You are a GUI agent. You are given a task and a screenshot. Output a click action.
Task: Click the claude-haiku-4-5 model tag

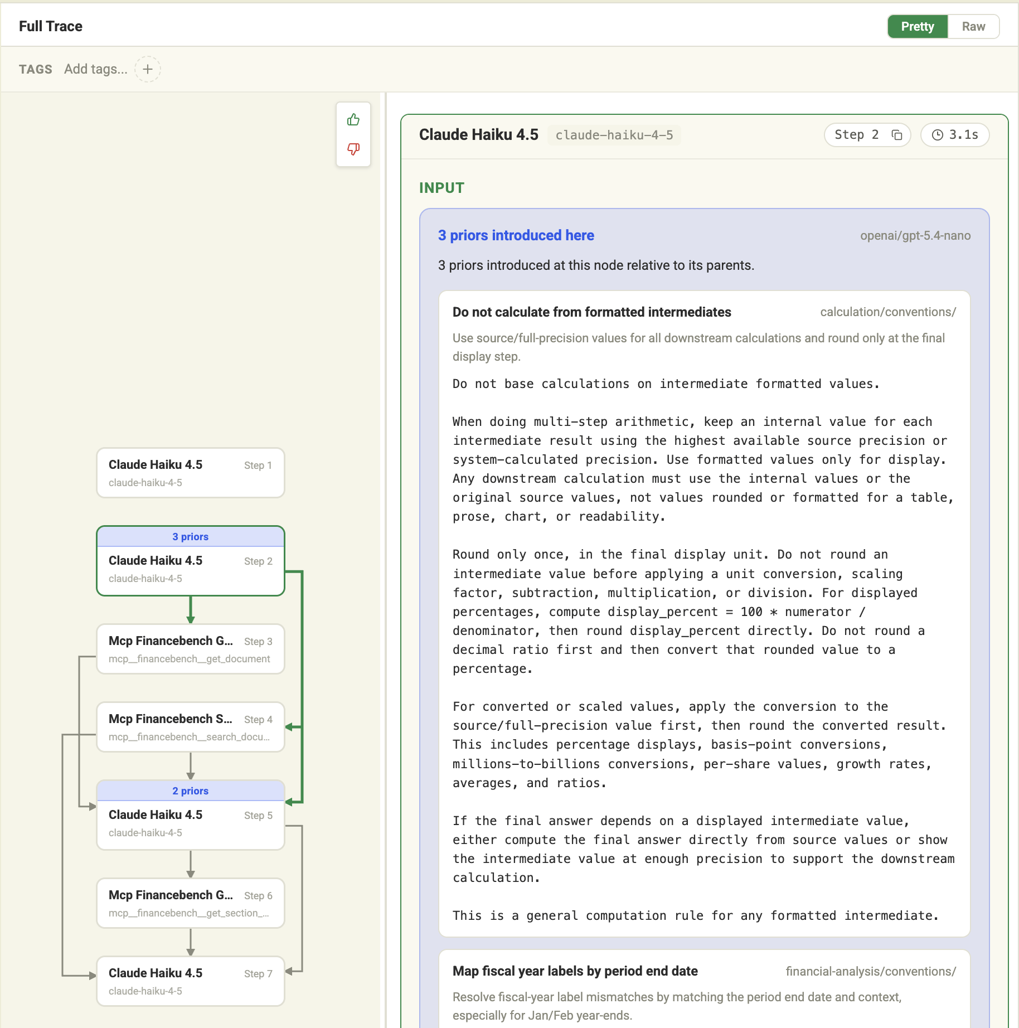tap(614, 135)
